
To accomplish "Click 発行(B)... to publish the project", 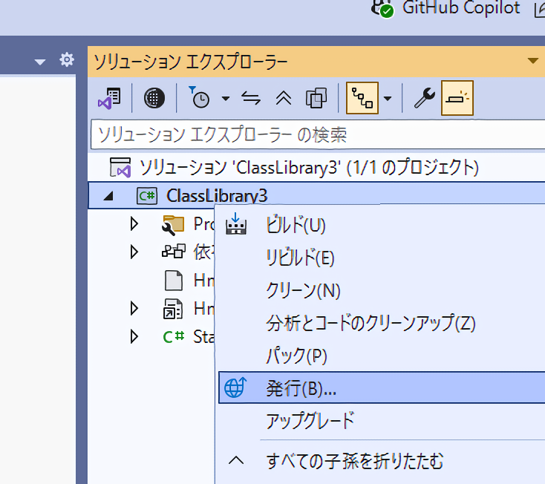I will coord(301,388).
